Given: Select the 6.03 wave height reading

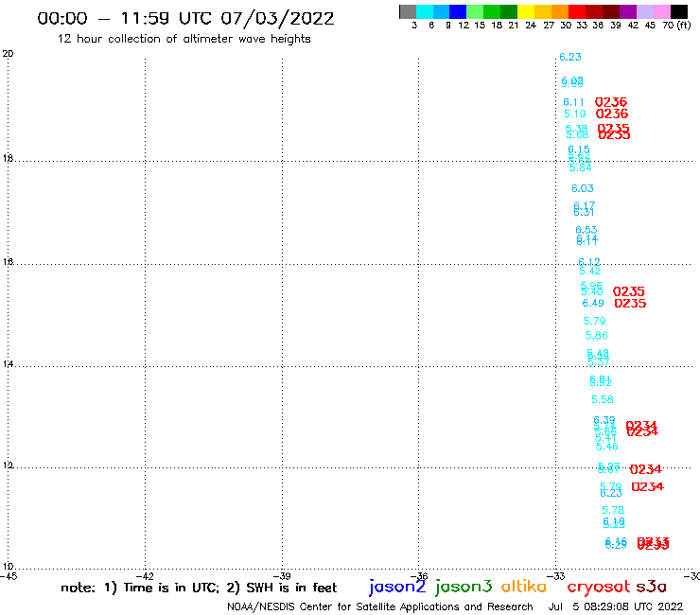Looking at the screenshot, I should coord(583,188).
